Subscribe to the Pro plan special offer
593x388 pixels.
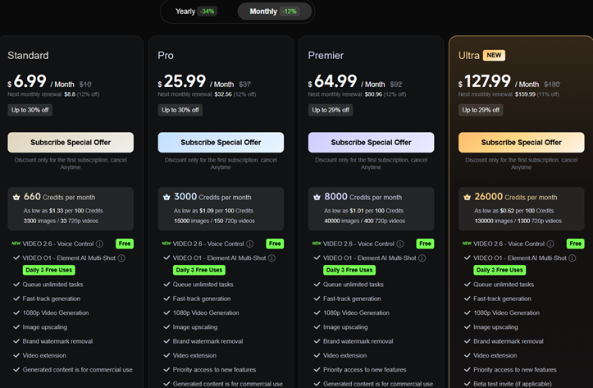[x=221, y=142]
